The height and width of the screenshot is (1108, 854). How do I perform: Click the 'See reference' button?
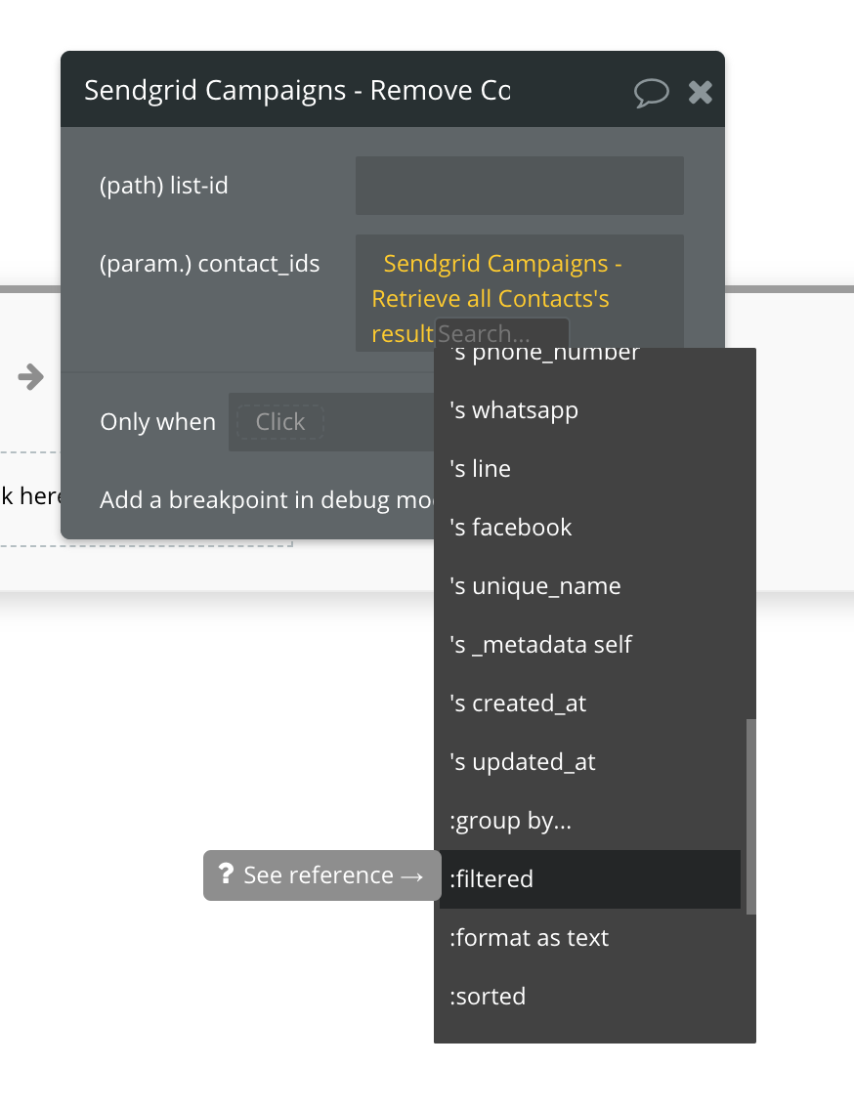tap(320, 874)
